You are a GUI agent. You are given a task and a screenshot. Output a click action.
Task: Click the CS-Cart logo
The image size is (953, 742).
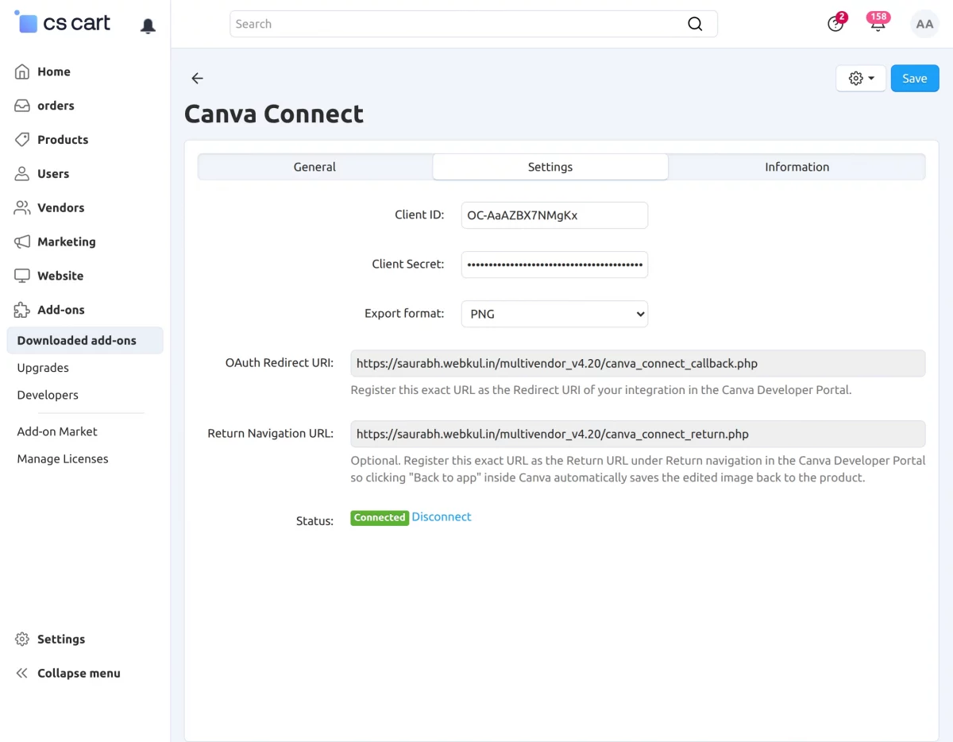64,23
